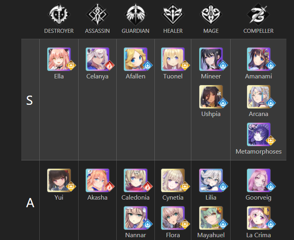Click Tuonel's healer portrait
Image resolution: width=294 pixels, height=240 pixels.
coord(173,59)
